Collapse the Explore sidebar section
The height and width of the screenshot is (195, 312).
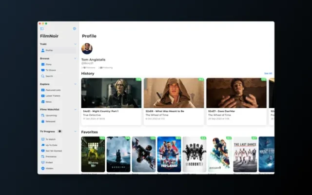[x=75, y=84]
